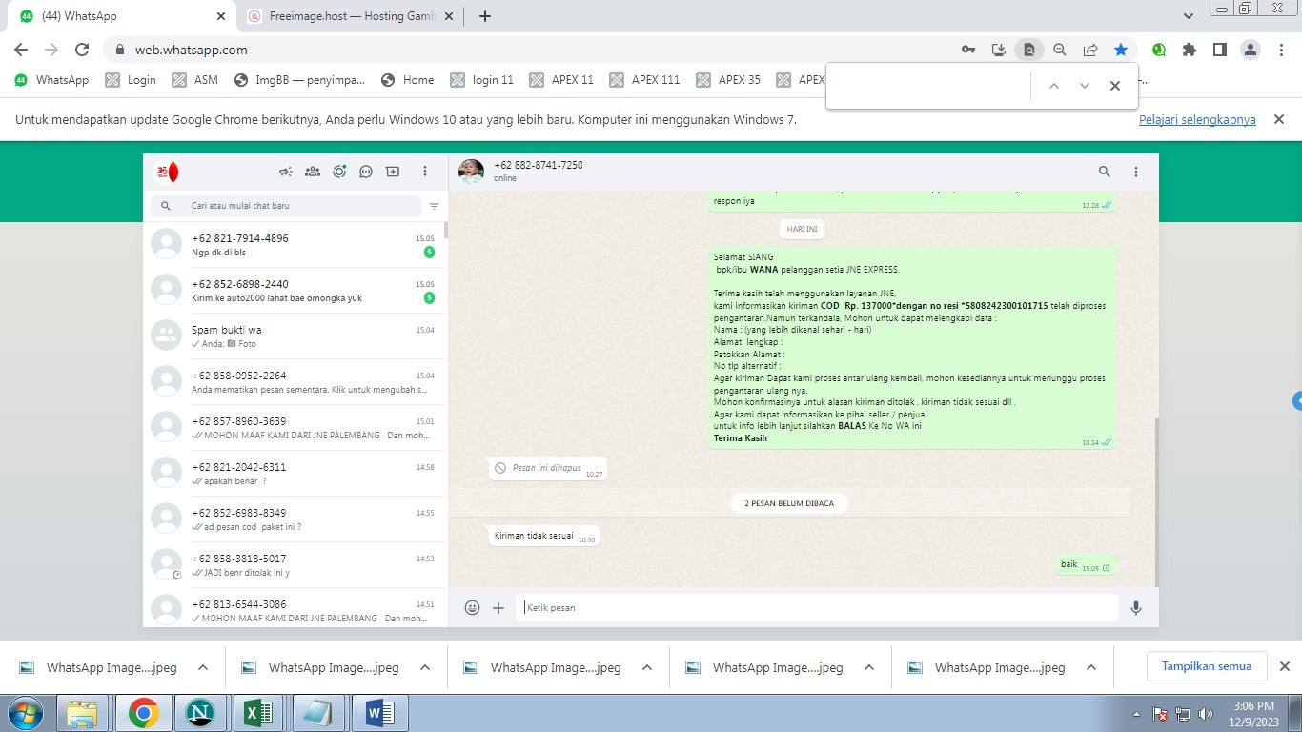This screenshot has height=732, width=1302.
Task: Open chat with +62 858-0952-2264
Action: coord(294,382)
